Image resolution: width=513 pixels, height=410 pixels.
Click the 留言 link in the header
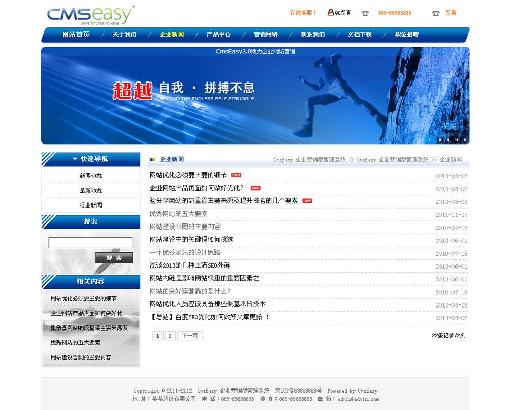click(x=451, y=13)
